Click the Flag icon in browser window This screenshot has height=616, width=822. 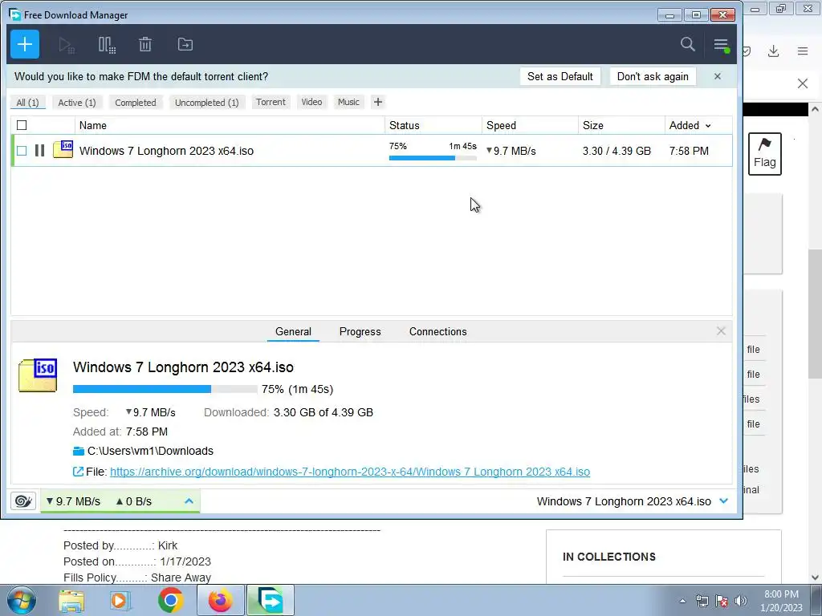click(x=765, y=153)
